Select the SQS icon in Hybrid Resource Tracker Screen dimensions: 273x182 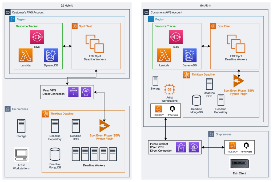pyautogui.click(x=37, y=36)
